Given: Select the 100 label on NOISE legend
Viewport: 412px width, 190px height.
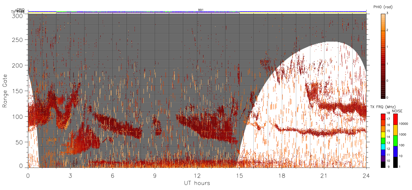Looking at the screenshot, I should point(402,145).
